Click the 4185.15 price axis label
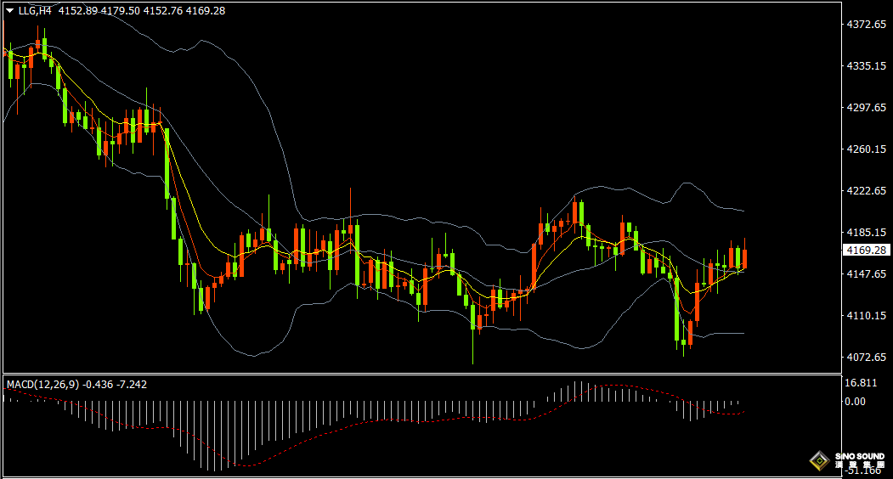893x479 pixels. pos(866,233)
